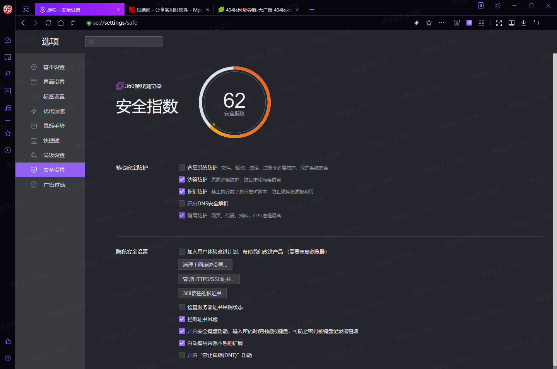Open the music note icon in sidebar

click(x=8, y=108)
